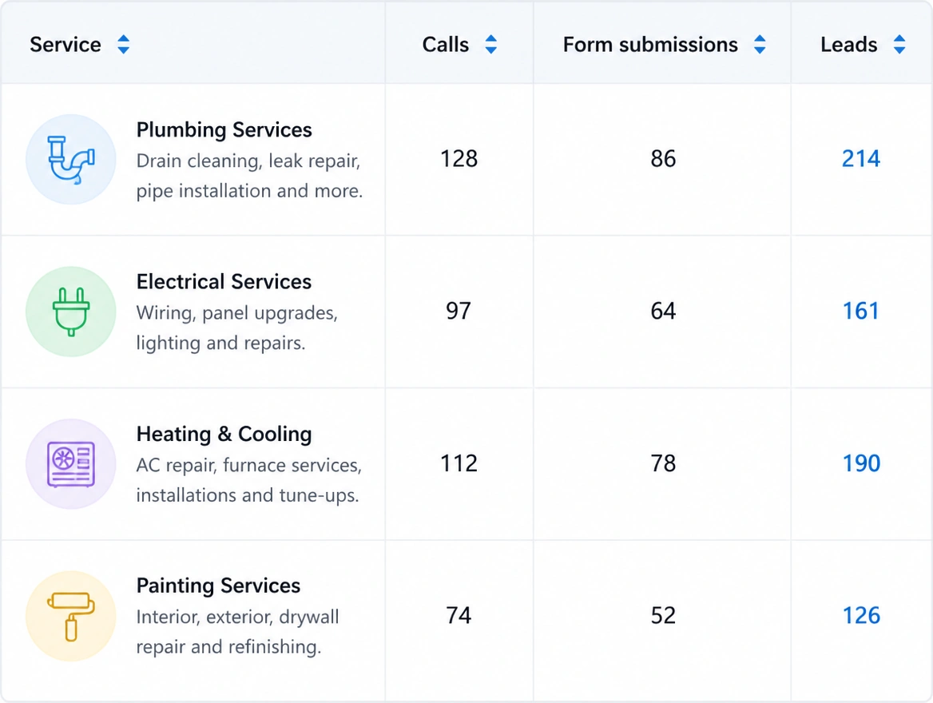Viewport: 933px width, 703px height.
Task: Open the 214 leads link for Plumbing
Action: [860, 159]
